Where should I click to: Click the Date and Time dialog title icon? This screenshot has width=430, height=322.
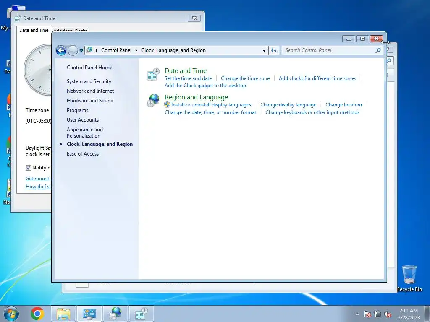[x=18, y=18]
